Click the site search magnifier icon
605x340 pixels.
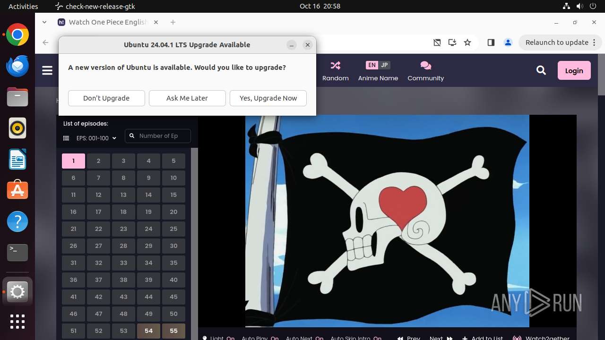[541, 70]
